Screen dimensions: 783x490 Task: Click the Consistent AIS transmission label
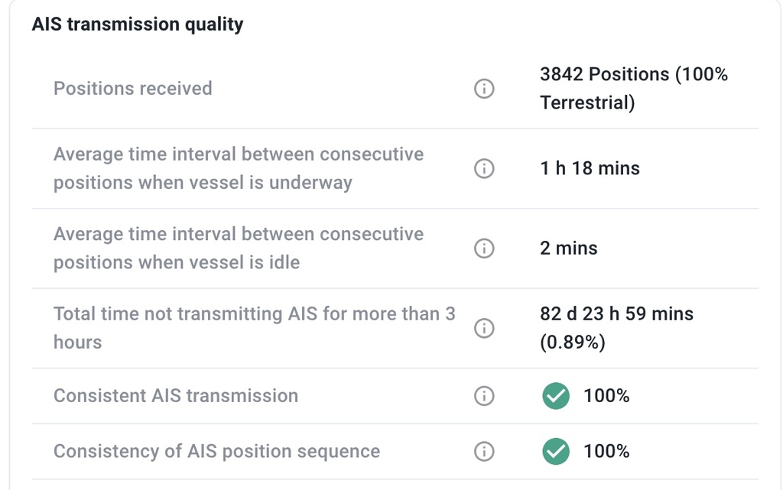176,396
